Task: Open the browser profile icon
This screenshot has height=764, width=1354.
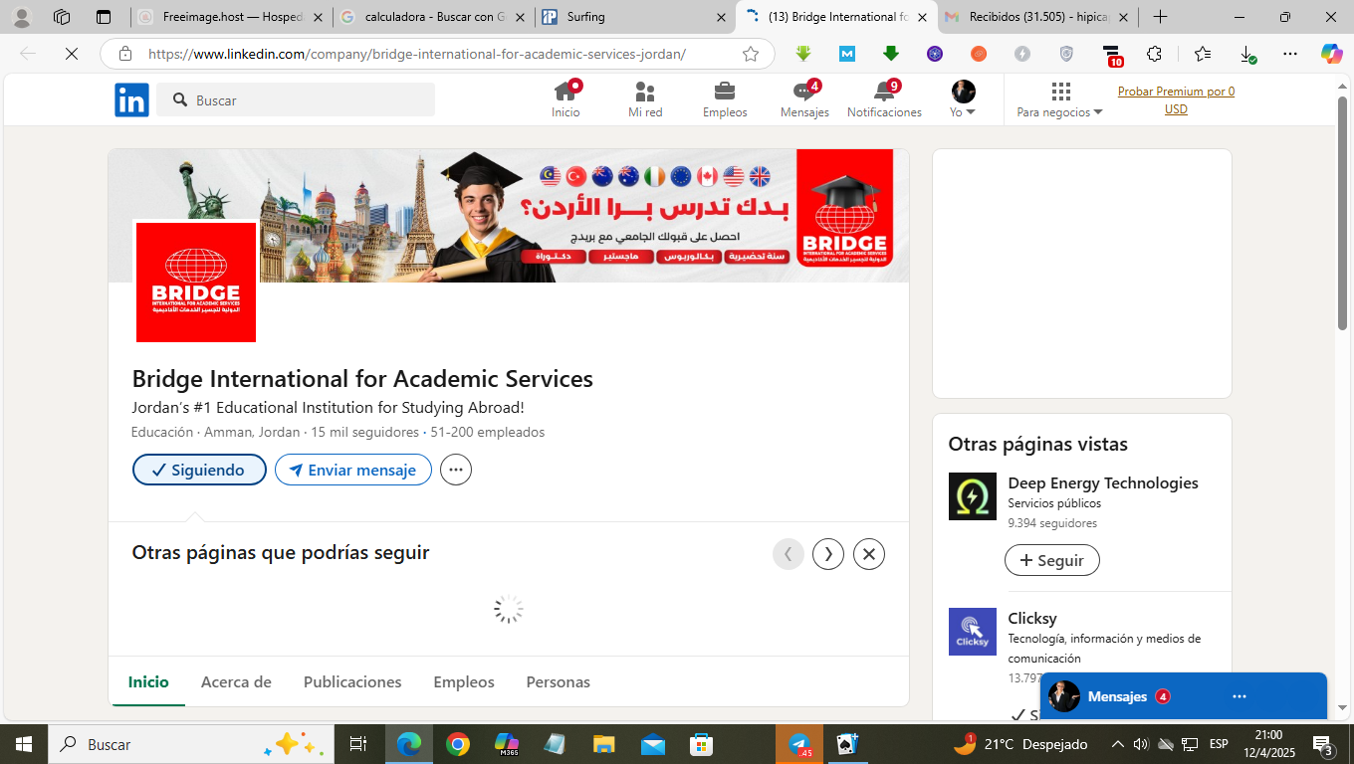Action: (21, 17)
